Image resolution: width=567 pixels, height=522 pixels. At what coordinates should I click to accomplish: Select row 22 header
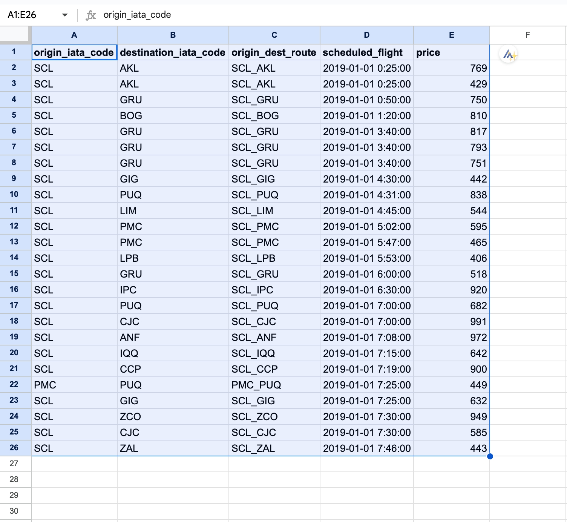point(14,385)
